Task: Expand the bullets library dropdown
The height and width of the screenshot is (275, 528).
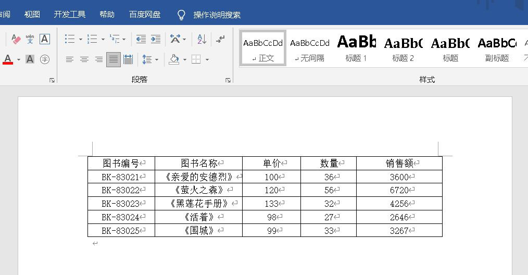Action: [81, 40]
